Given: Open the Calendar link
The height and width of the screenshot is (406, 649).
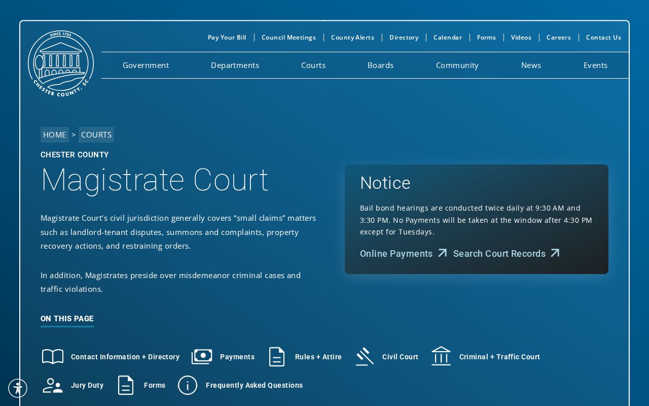Looking at the screenshot, I should [448, 38].
